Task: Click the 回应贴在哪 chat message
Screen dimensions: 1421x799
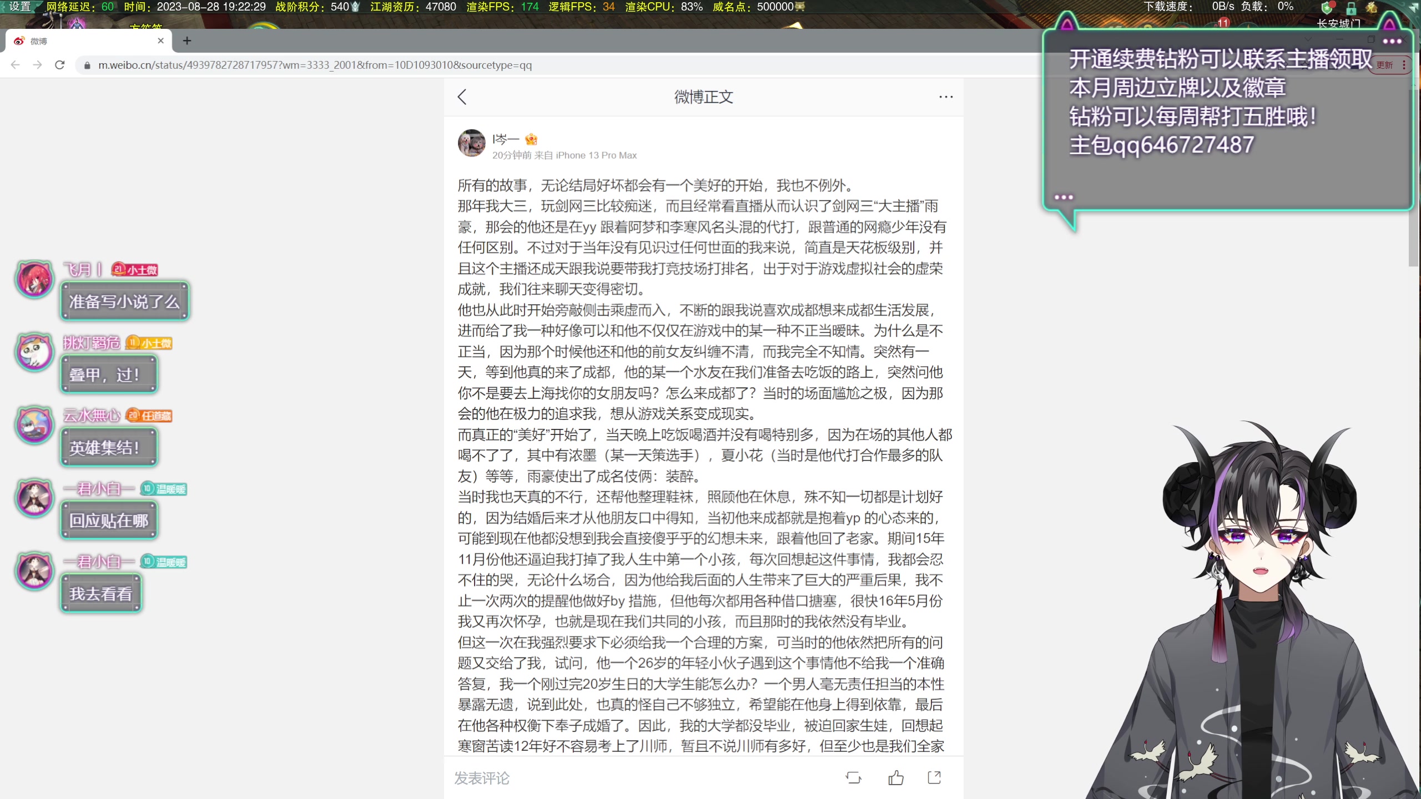Action: pos(109,520)
